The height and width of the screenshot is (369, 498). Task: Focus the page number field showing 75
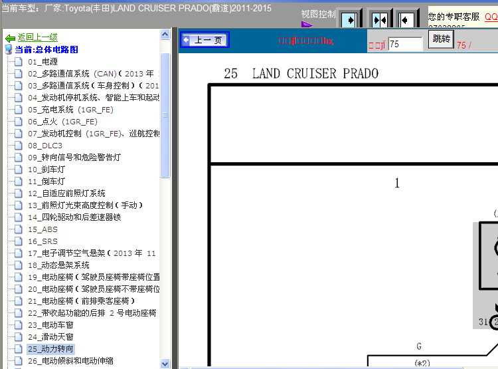tap(405, 45)
